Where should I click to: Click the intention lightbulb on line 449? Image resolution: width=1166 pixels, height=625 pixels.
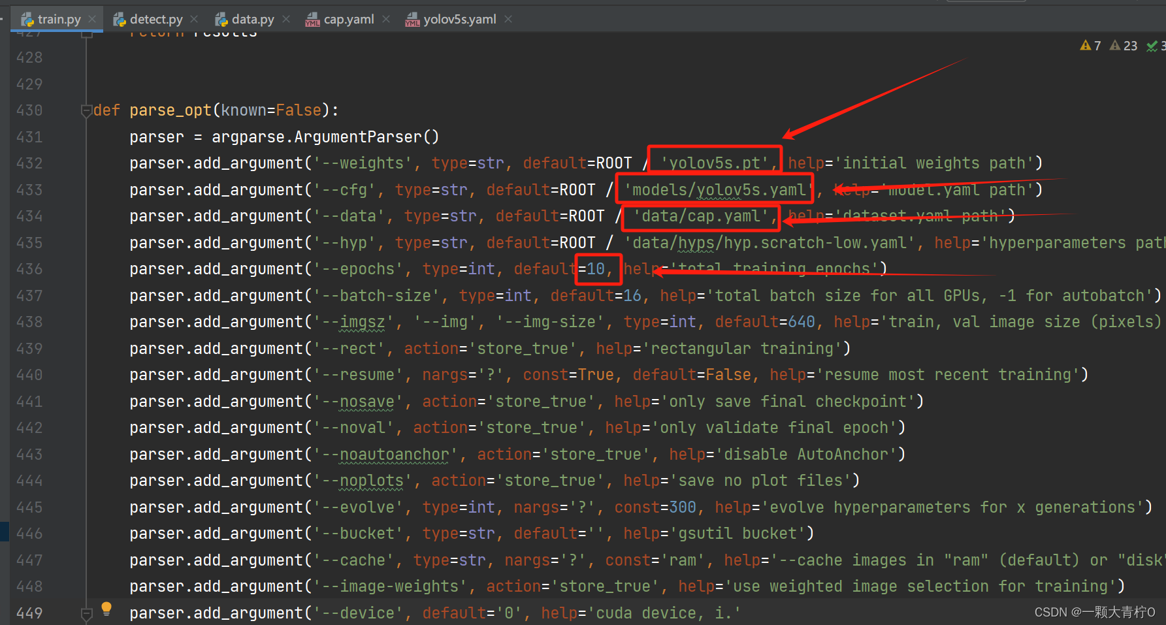(106, 609)
